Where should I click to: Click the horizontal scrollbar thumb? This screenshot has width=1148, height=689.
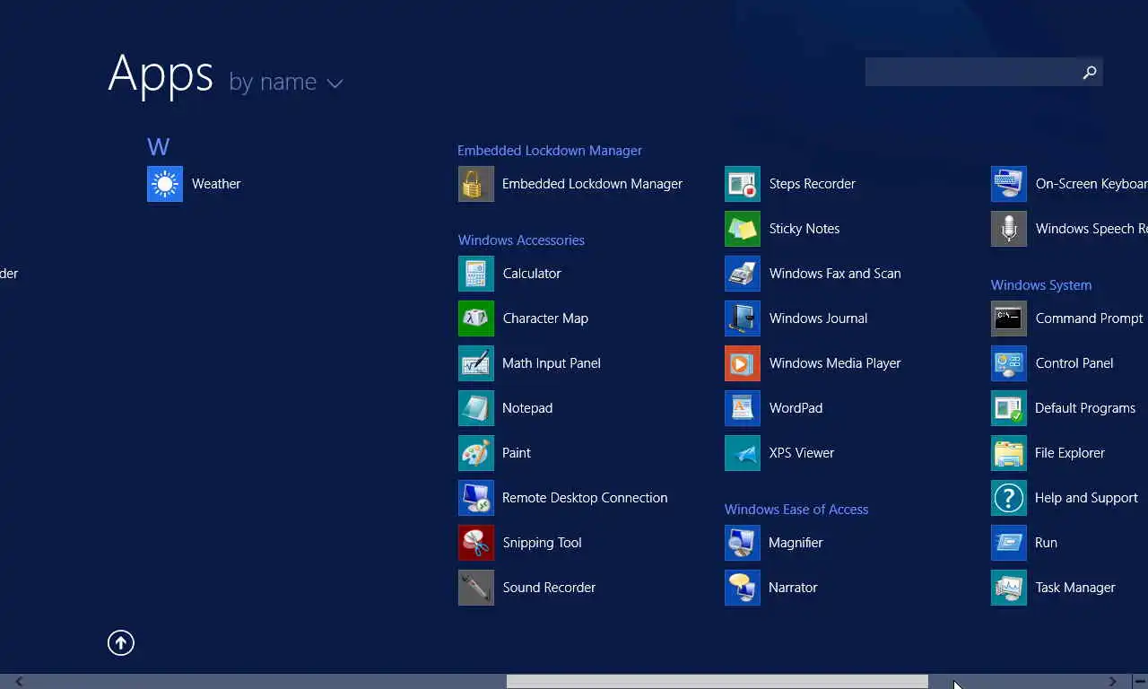point(717,682)
